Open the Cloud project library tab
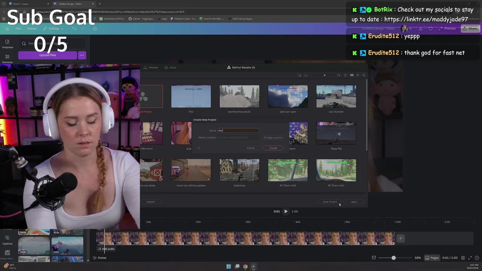The width and height of the screenshot is (482, 271). click(170, 67)
